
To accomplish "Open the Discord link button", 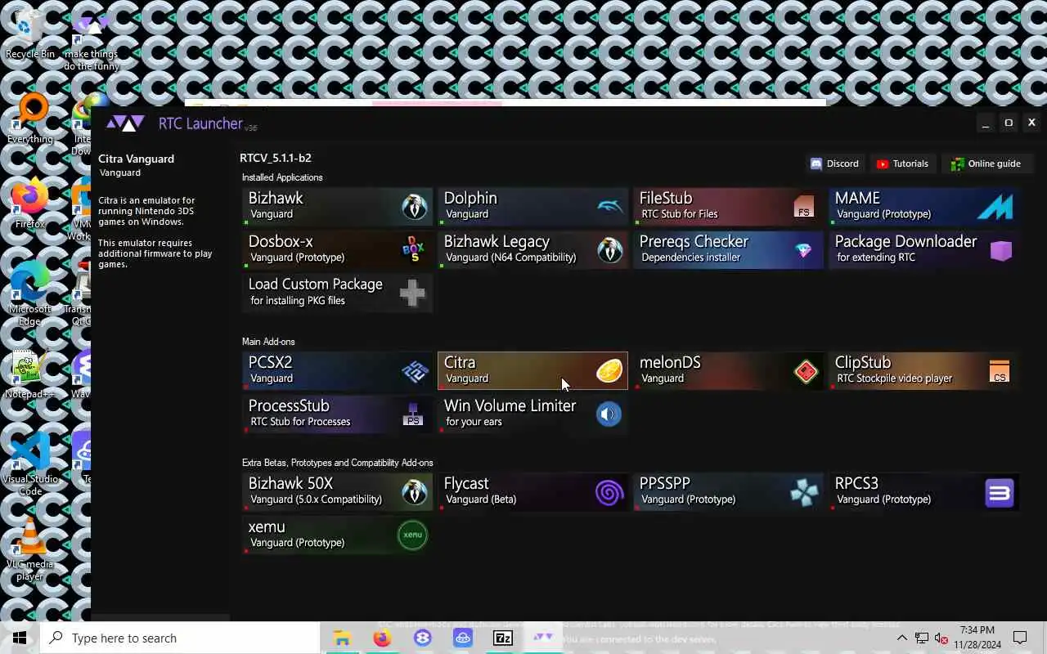I will (x=834, y=163).
